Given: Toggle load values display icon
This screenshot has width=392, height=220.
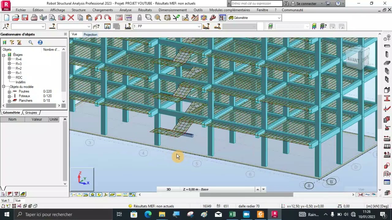Looking at the screenshot, I should pyautogui.click(x=125, y=195).
